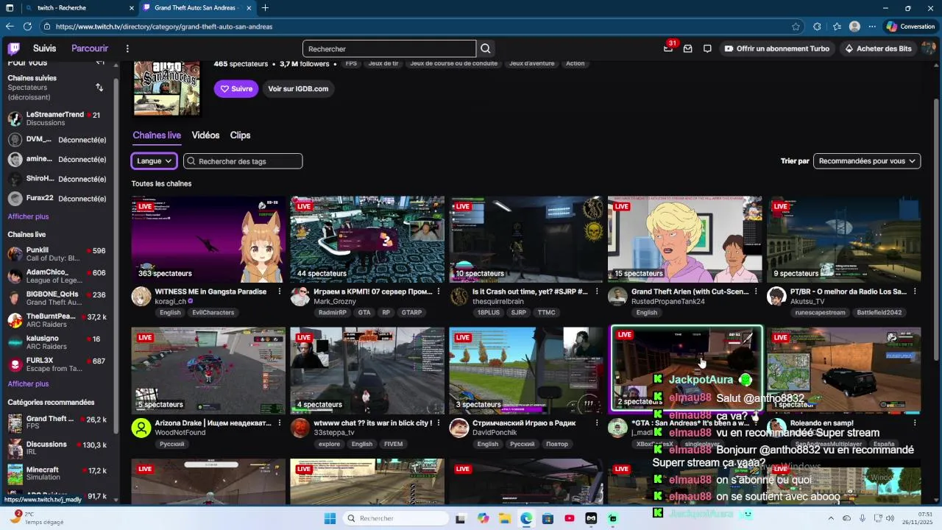Expand followed channels with first Afficher plus
The image size is (942, 530).
(28, 216)
